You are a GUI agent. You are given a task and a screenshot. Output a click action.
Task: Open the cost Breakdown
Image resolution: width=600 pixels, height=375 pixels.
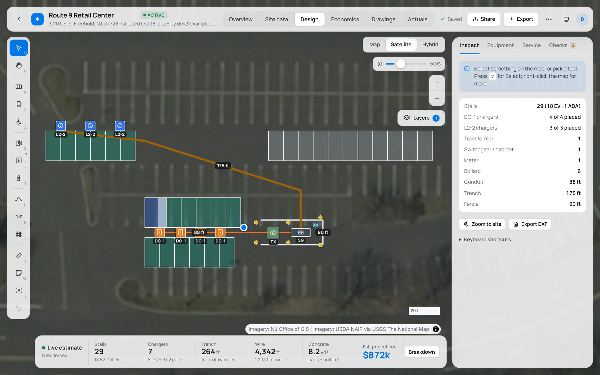(x=421, y=352)
